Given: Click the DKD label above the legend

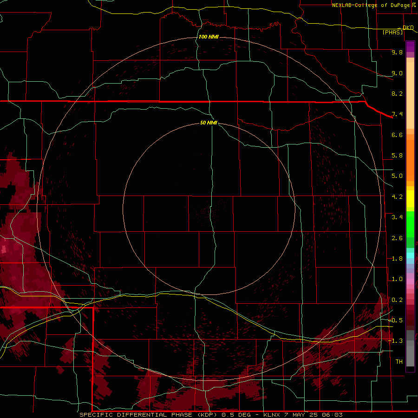Looking at the screenshot, I should [x=408, y=27].
